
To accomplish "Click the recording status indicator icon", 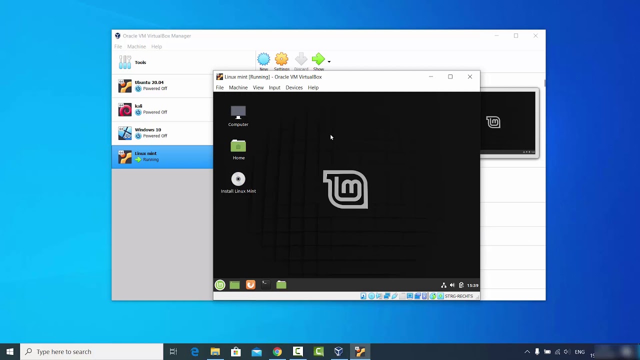I will coord(417,296).
